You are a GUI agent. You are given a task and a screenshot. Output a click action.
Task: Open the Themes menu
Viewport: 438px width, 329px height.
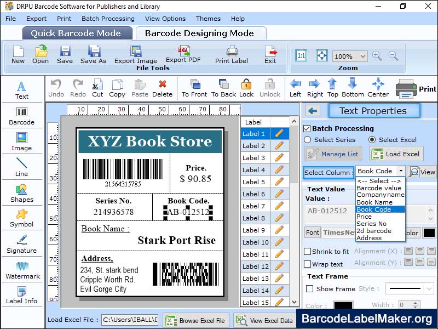click(x=208, y=19)
